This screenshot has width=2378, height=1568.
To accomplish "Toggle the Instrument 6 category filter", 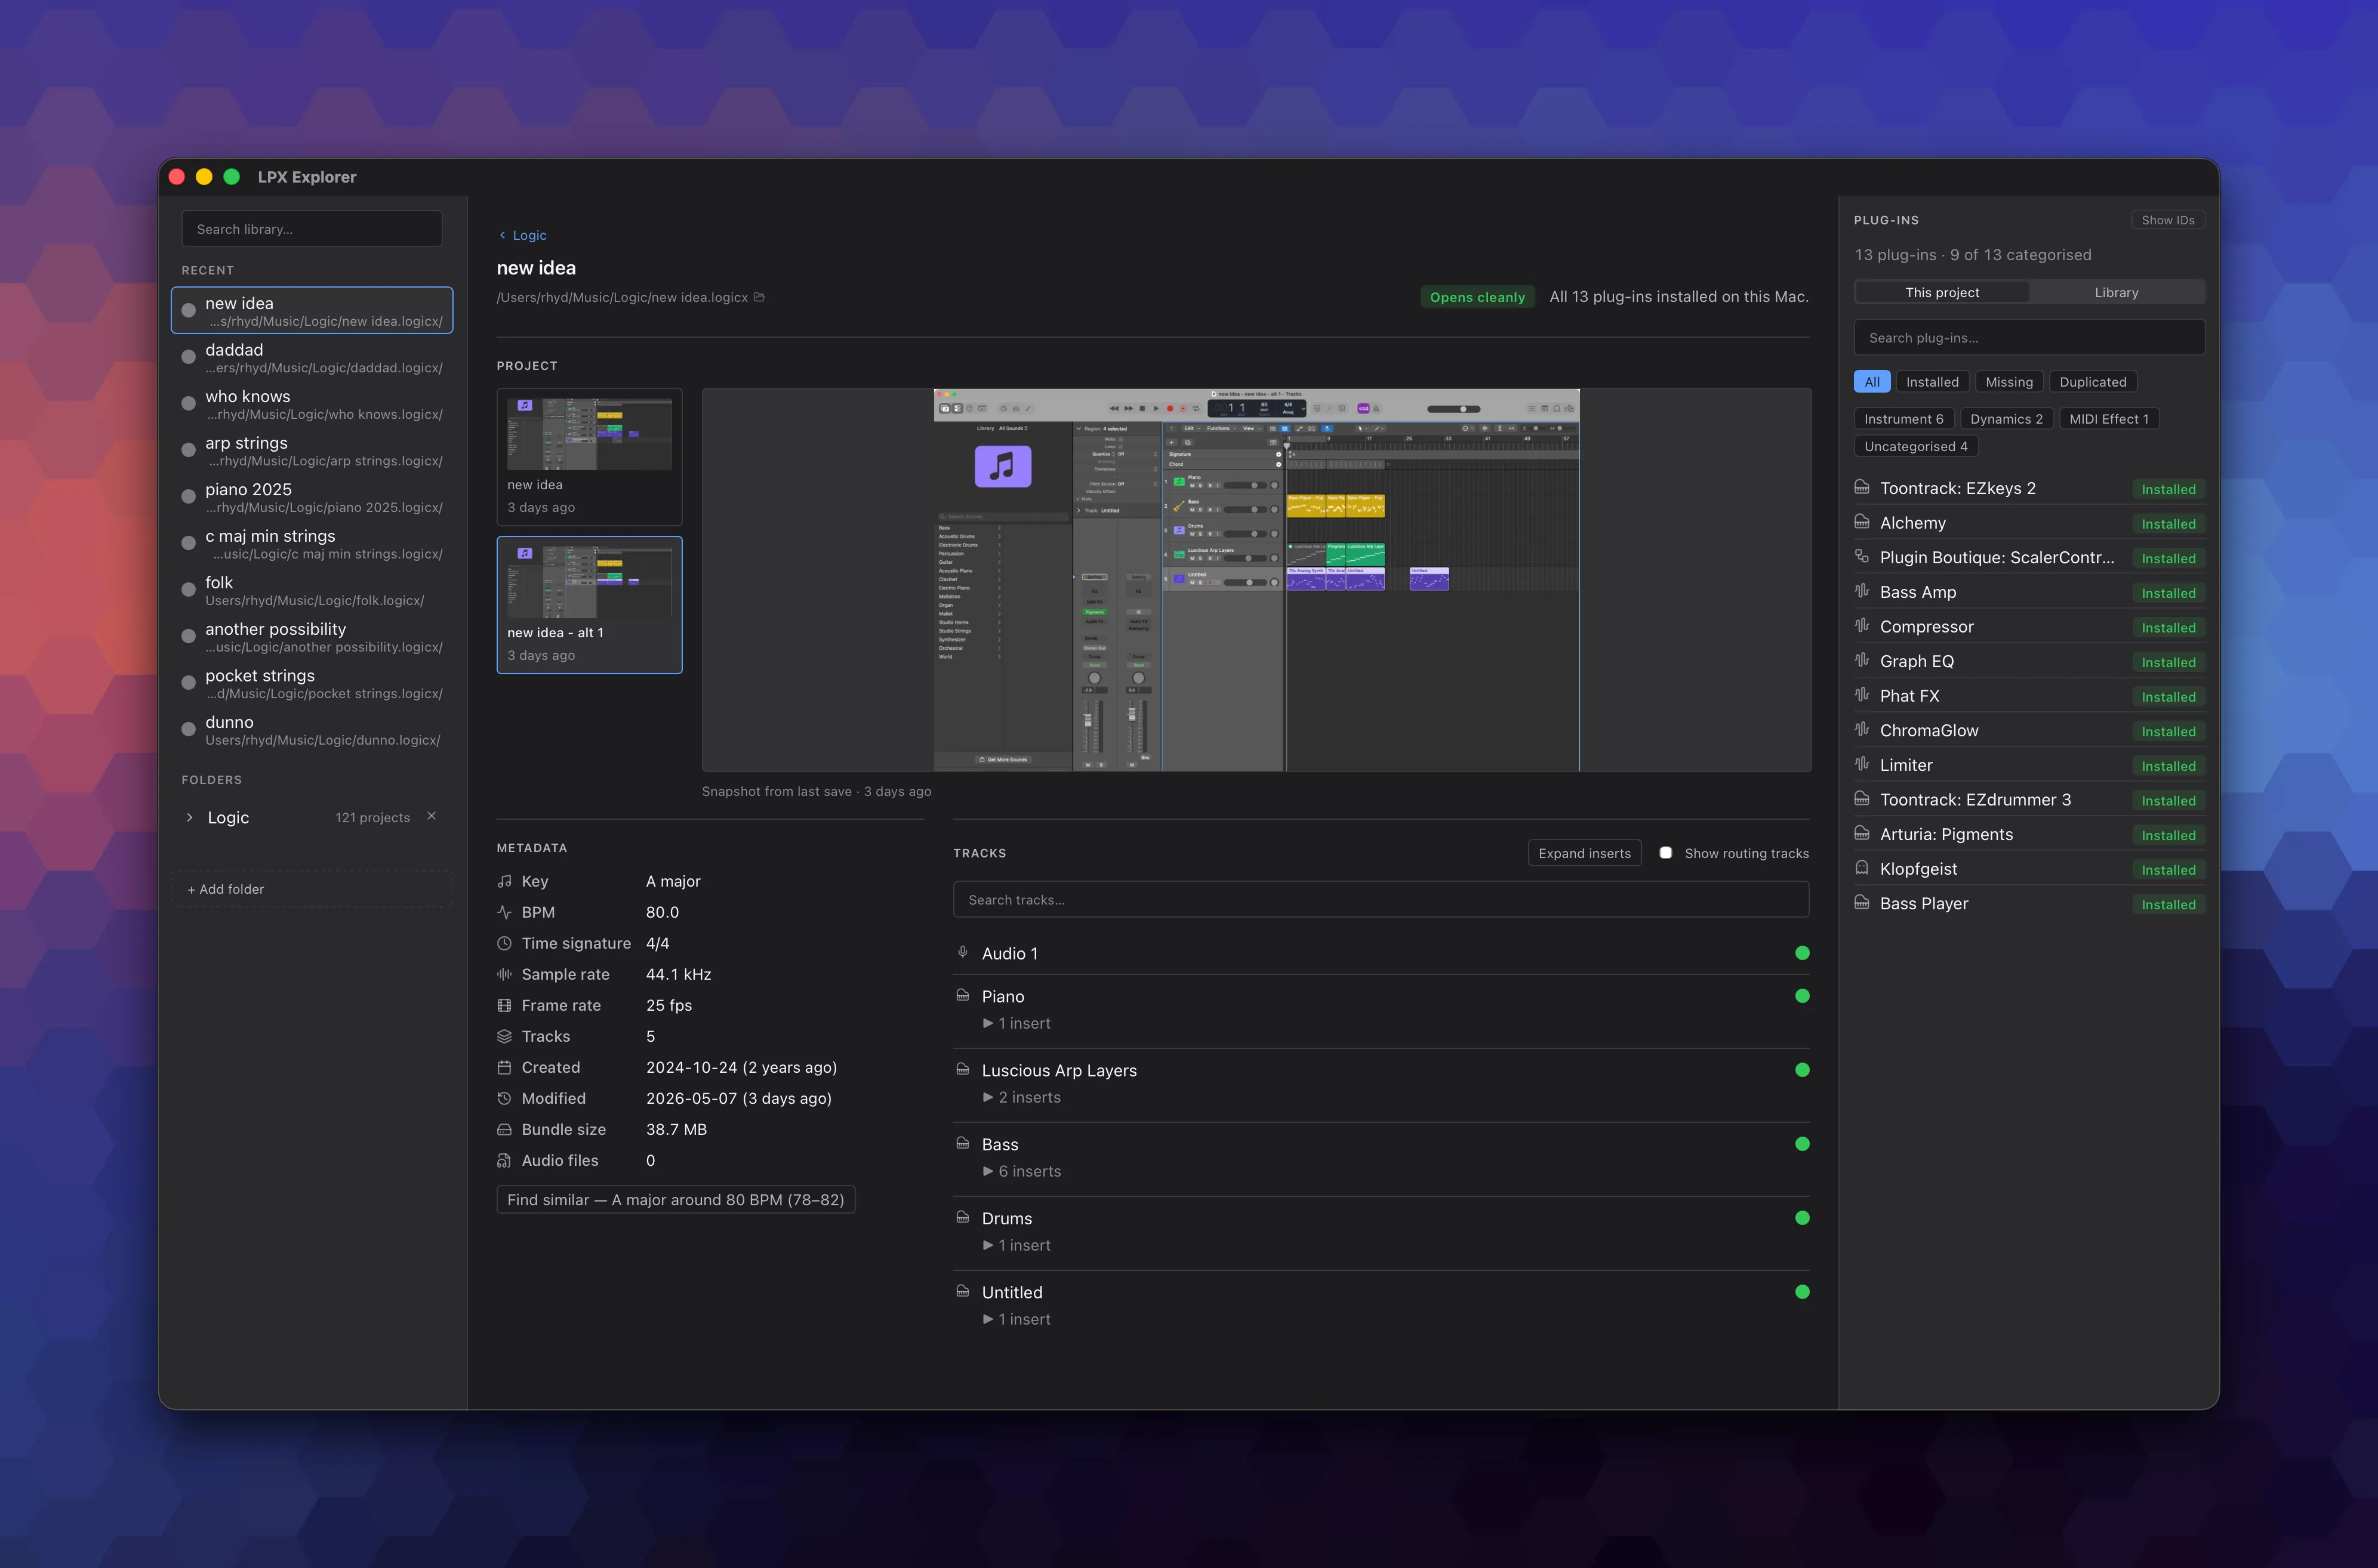I will click(1904, 419).
